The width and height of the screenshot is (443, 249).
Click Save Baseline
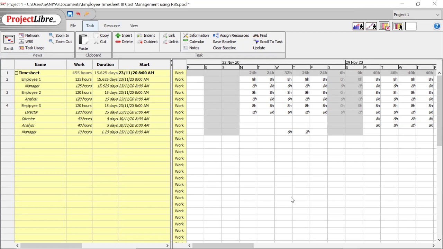pyautogui.click(x=224, y=41)
